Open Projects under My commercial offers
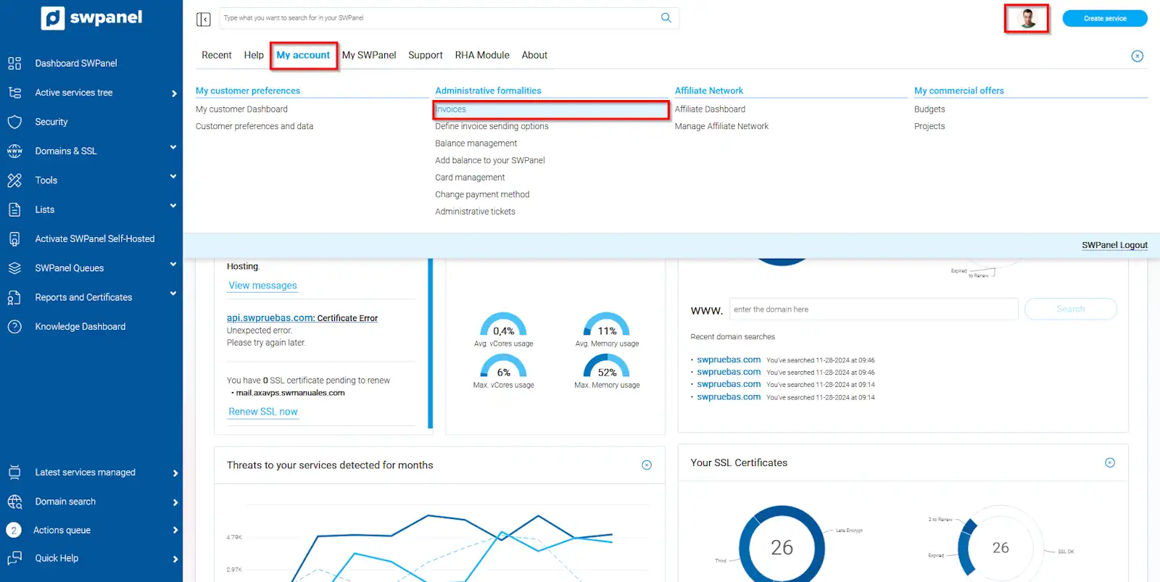1160x582 pixels. pyautogui.click(x=929, y=126)
